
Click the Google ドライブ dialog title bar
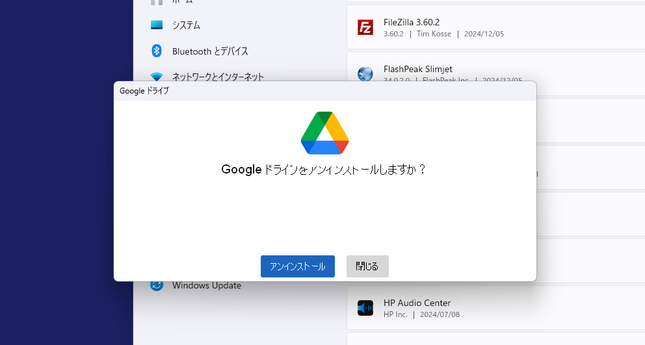coord(324,91)
